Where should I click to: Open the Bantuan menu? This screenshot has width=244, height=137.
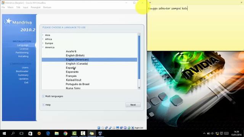47,7
